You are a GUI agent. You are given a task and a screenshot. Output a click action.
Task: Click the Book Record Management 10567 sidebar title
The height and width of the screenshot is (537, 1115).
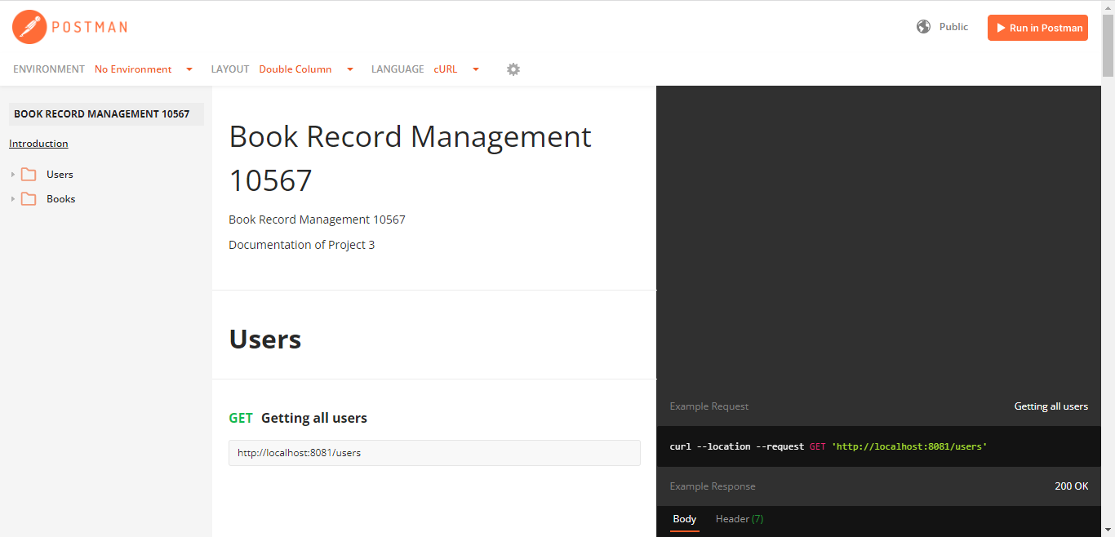(102, 114)
